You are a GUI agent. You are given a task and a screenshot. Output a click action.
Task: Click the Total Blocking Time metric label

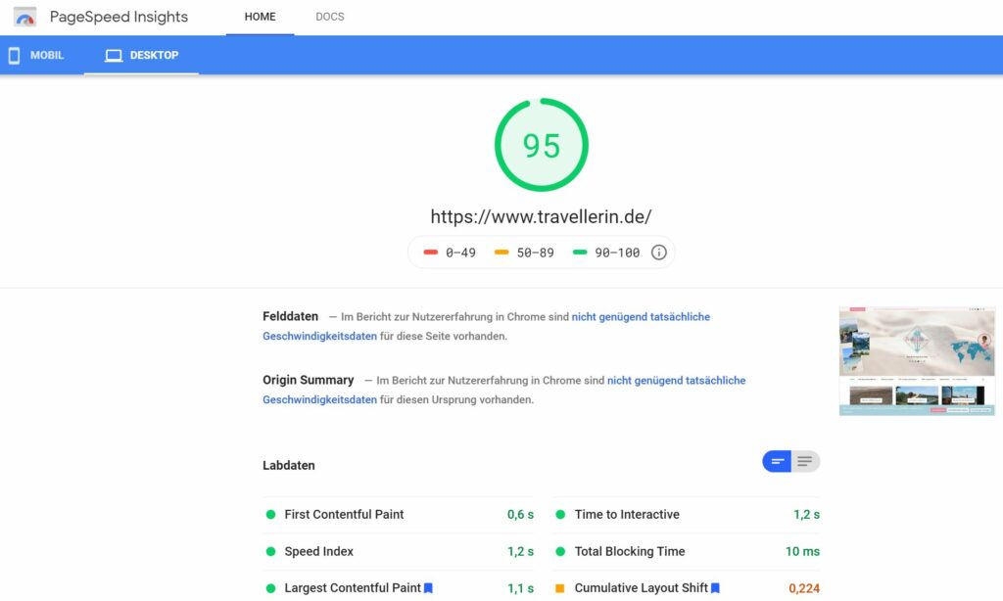pyautogui.click(x=630, y=551)
